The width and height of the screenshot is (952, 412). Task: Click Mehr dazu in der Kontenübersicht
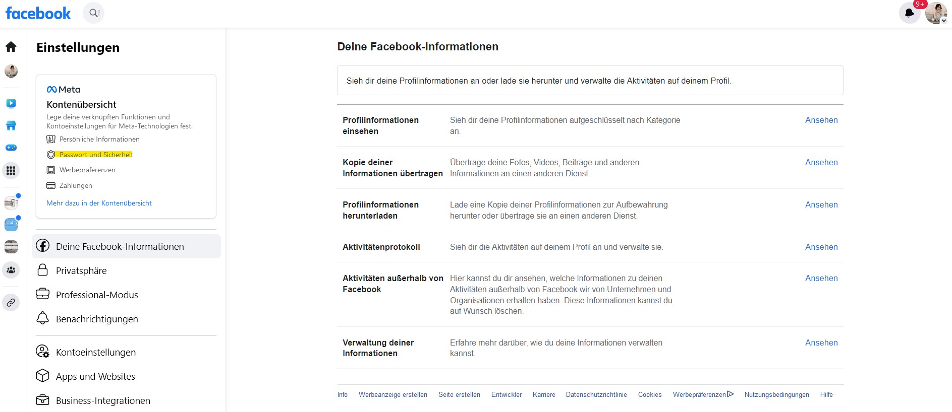click(99, 203)
